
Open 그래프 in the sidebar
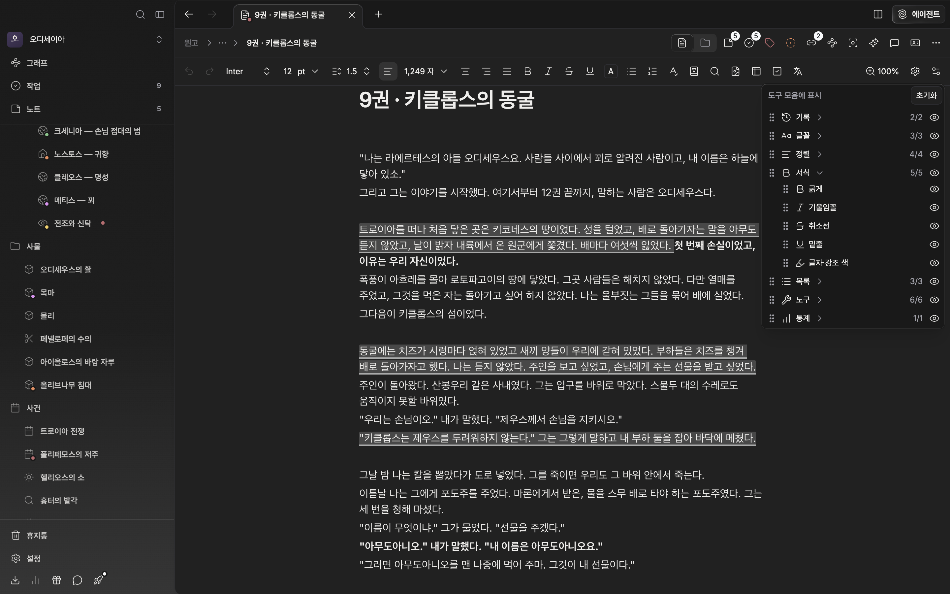pos(87,63)
